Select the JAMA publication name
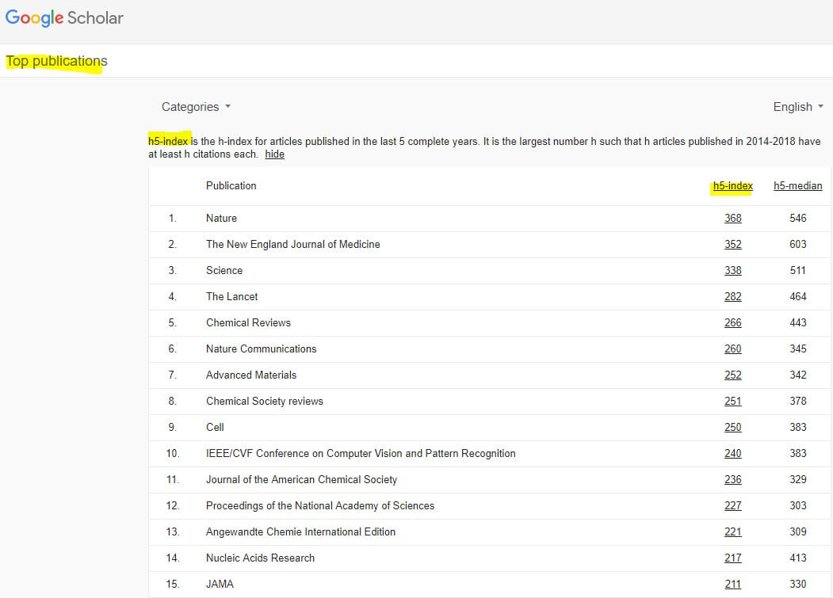The height and width of the screenshot is (598, 833). [220, 585]
